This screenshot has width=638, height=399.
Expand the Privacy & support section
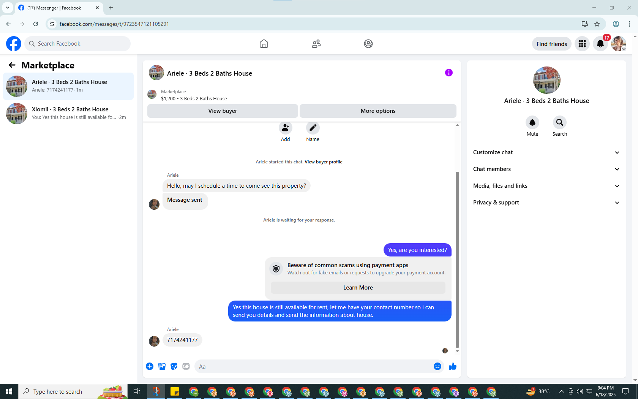547,203
